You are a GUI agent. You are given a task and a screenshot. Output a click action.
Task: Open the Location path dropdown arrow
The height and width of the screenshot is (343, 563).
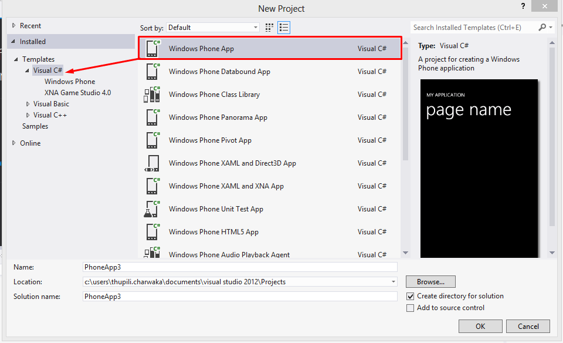[394, 282]
